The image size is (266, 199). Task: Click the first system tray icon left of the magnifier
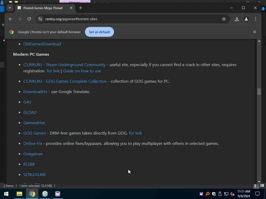pyautogui.click(x=201, y=194)
